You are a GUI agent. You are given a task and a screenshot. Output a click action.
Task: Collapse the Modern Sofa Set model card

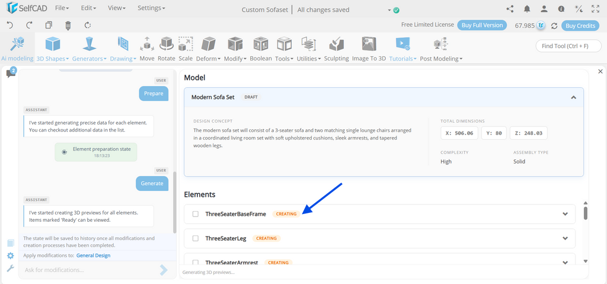(573, 97)
